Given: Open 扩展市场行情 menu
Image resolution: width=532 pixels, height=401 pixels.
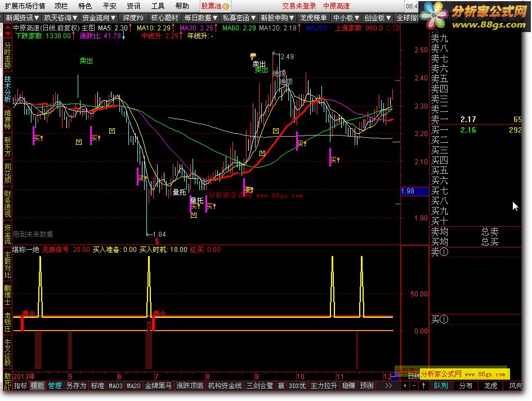Looking at the screenshot, I should click(x=25, y=6).
